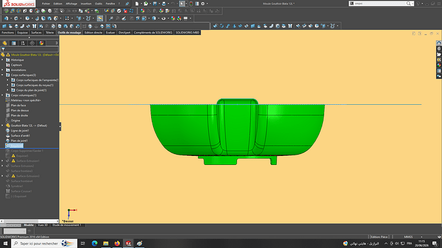The height and width of the screenshot is (248, 442).
Task: Open the Fichier menu
Action: [46, 4]
